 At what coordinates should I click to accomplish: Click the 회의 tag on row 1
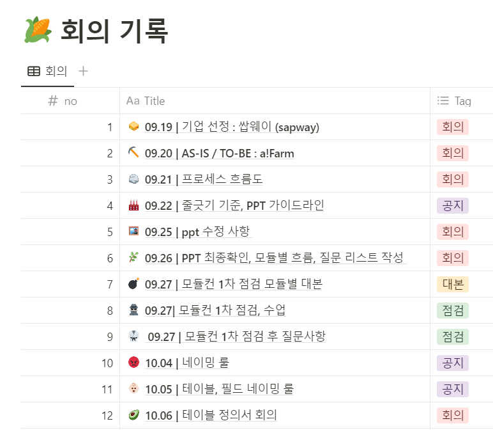[453, 127]
